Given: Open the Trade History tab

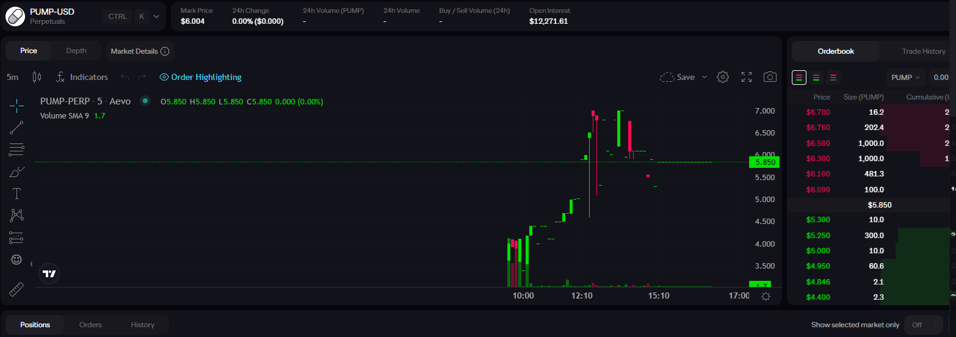Looking at the screenshot, I should coord(924,51).
